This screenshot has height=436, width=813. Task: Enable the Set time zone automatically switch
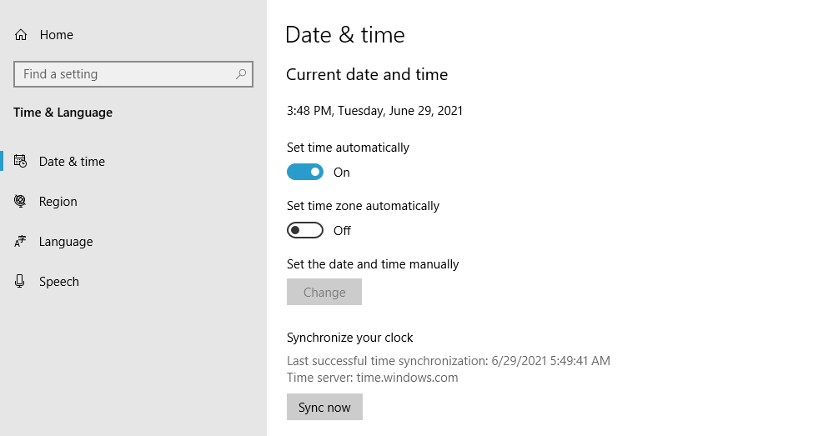304,231
